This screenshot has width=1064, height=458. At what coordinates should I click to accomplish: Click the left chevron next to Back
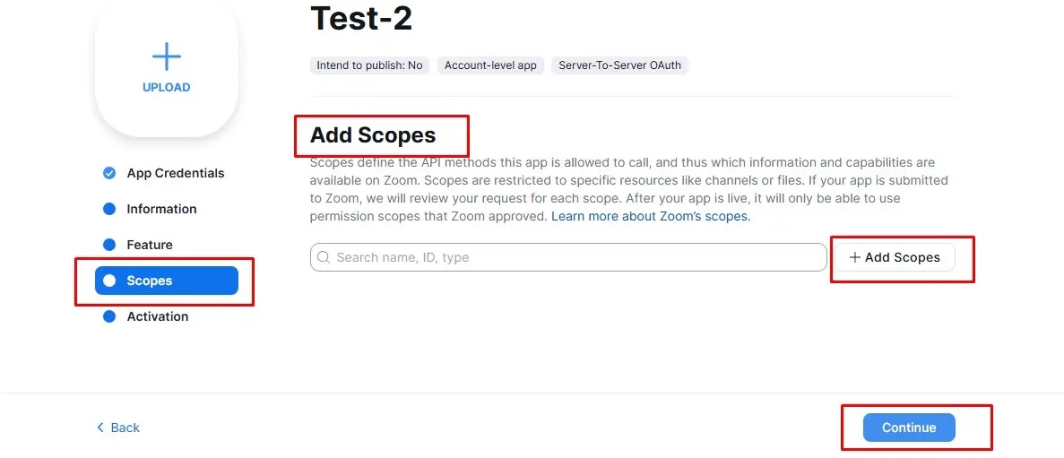(x=100, y=428)
